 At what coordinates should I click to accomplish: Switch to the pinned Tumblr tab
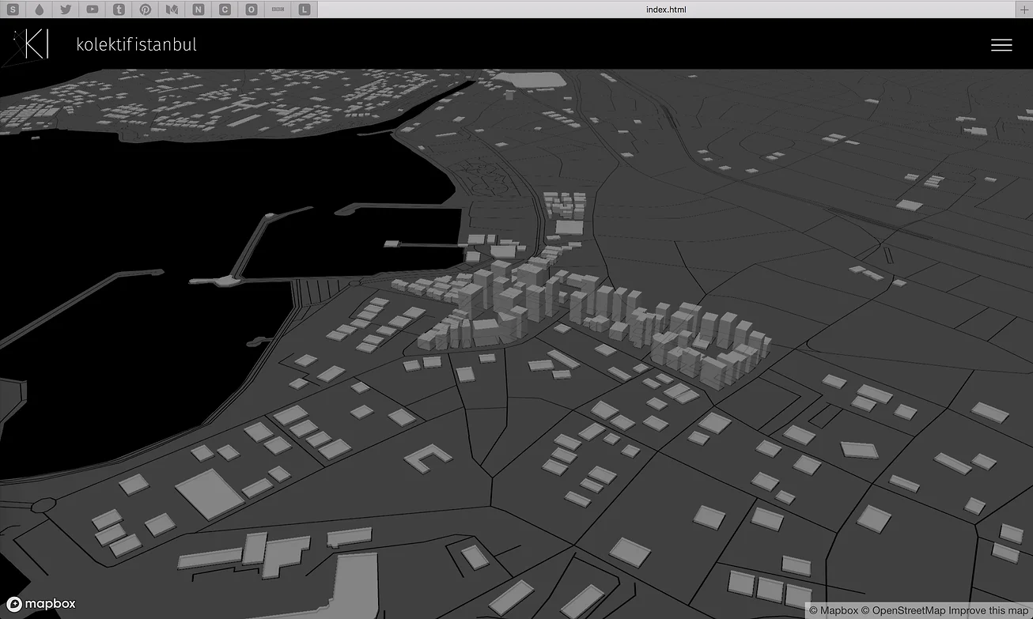(x=119, y=9)
